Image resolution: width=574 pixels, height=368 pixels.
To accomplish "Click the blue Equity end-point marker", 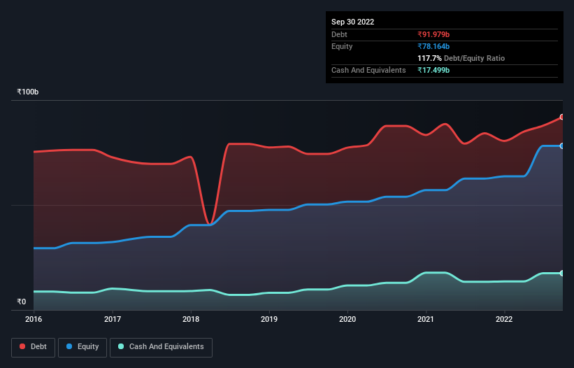I will 562,146.
